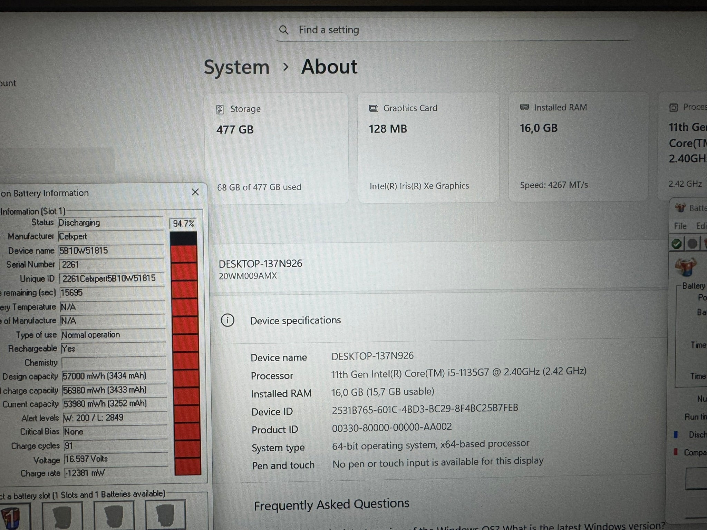Click the Processor card icon at top right

click(673, 107)
